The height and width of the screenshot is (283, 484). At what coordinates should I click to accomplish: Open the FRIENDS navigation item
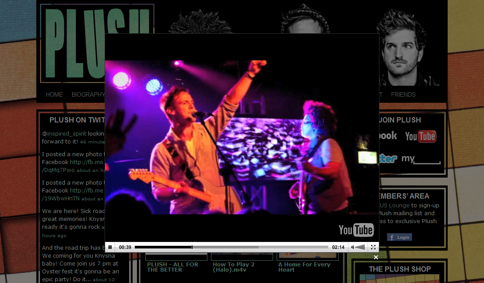tap(403, 95)
